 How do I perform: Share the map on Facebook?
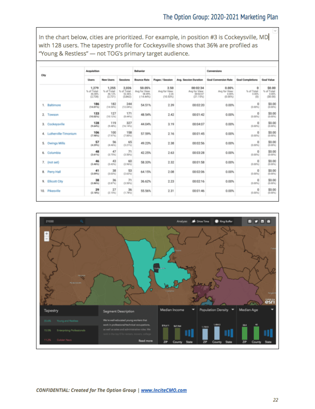point(250,221)
